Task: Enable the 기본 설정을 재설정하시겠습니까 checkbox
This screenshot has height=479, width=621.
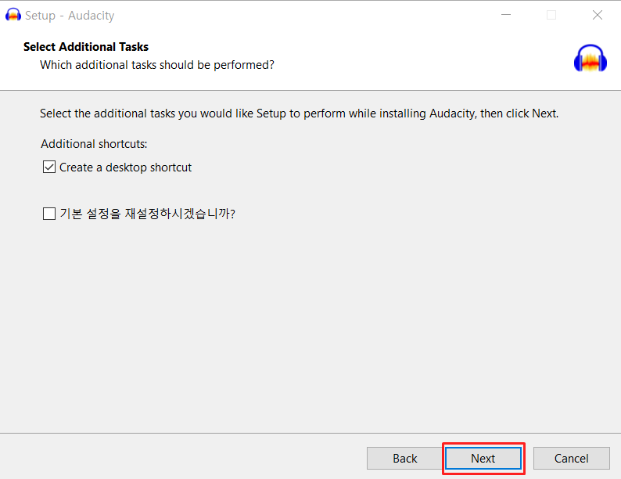Action: (x=49, y=214)
